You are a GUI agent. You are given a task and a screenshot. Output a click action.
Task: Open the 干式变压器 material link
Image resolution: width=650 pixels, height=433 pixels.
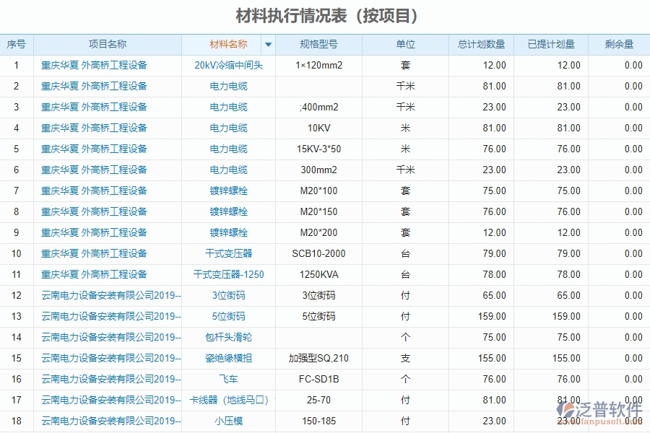tap(226, 253)
